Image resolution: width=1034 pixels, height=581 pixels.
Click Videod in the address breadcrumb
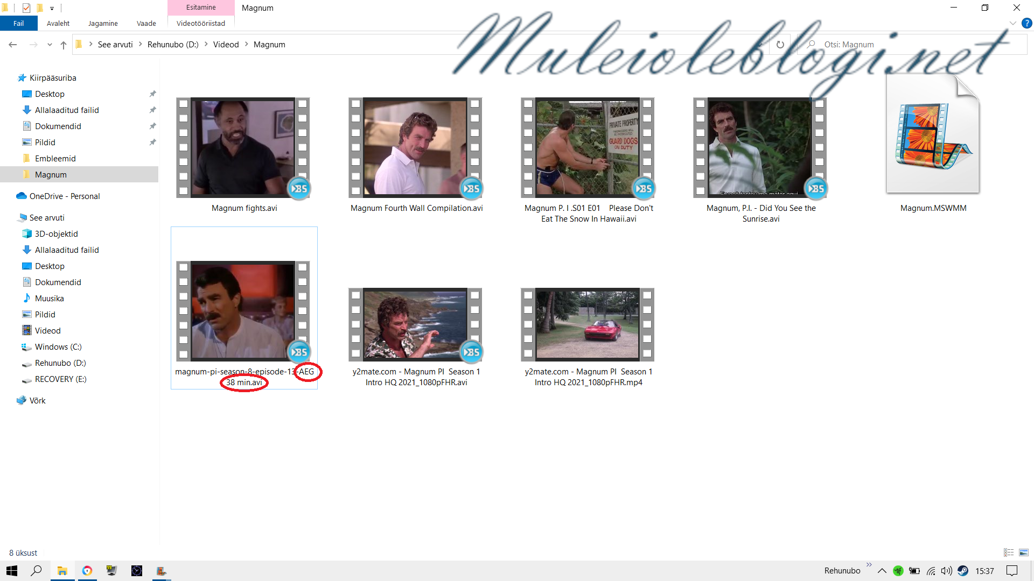point(226,45)
